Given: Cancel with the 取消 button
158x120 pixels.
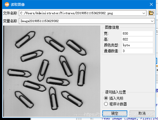Looking at the screenshot, I should [x=142, y=113].
